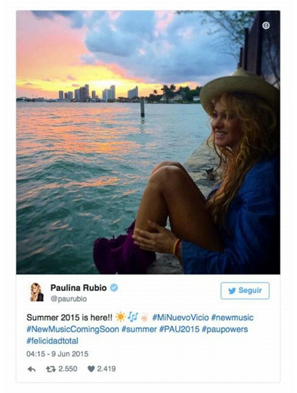Click the Twitter bird in Seguir button
The height and width of the screenshot is (393, 297).
(232, 291)
